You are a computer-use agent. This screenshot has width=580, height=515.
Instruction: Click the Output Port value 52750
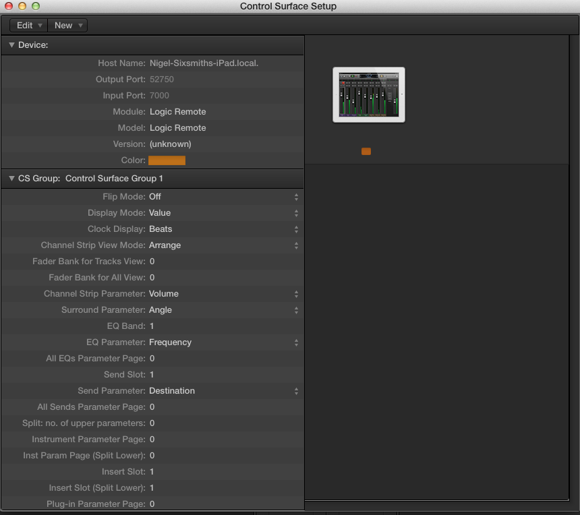[x=162, y=80]
